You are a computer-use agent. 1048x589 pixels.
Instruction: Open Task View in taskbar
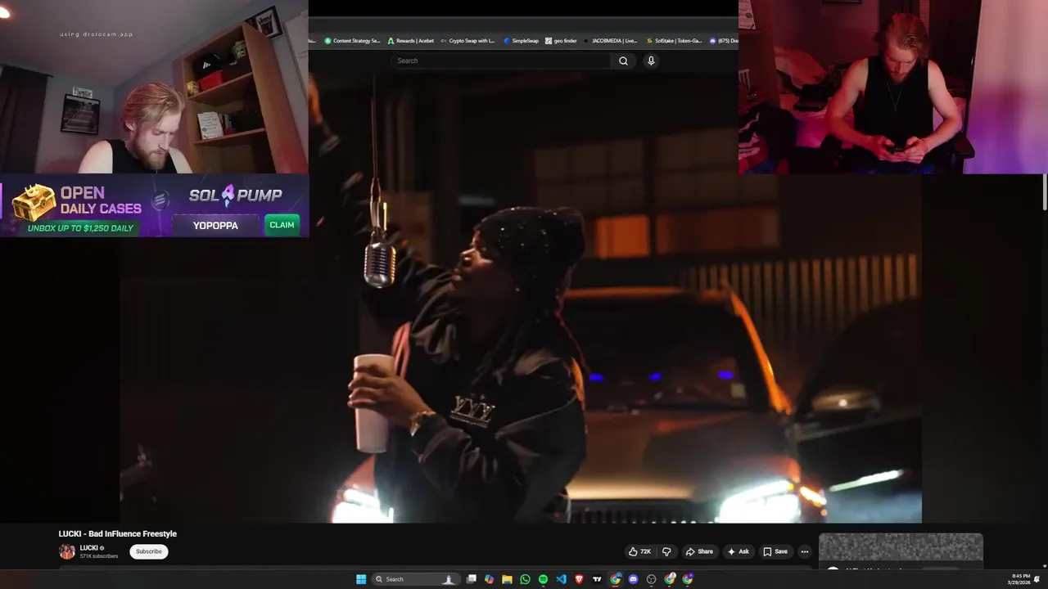coord(472,579)
